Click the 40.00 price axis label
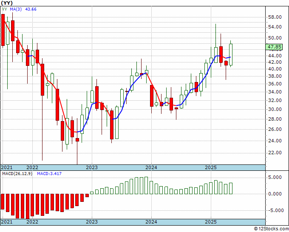 point(275,69)
